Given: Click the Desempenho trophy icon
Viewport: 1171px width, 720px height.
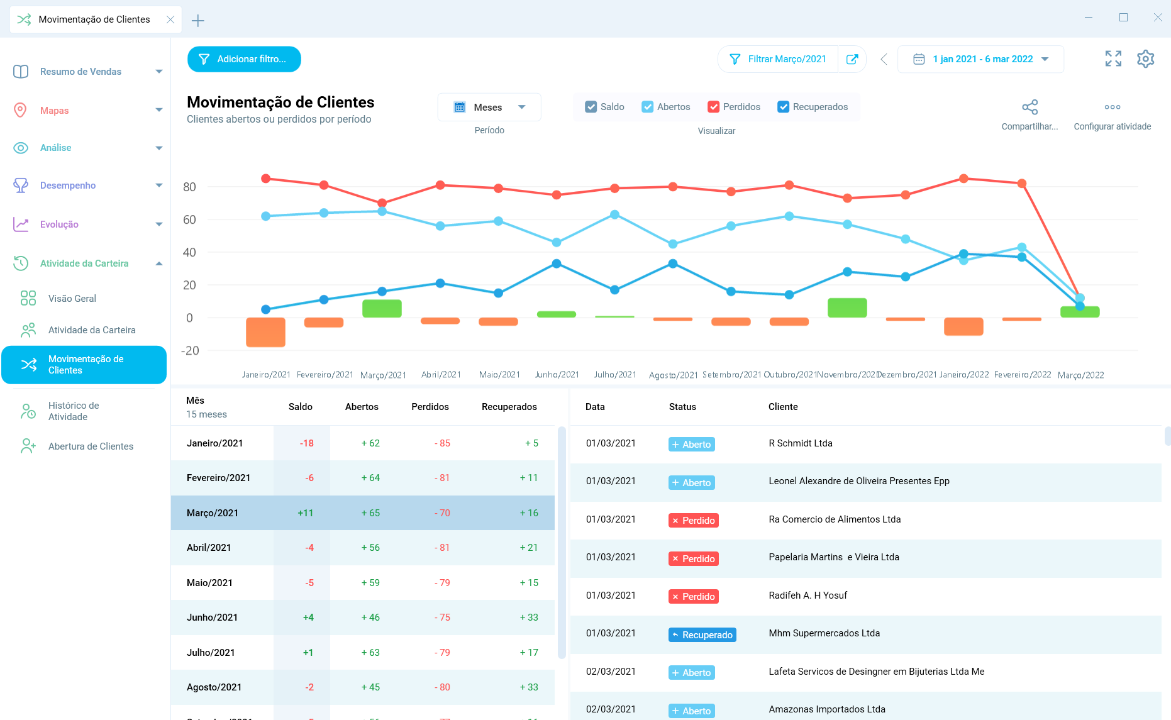Looking at the screenshot, I should pyautogui.click(x=21, y=186).
